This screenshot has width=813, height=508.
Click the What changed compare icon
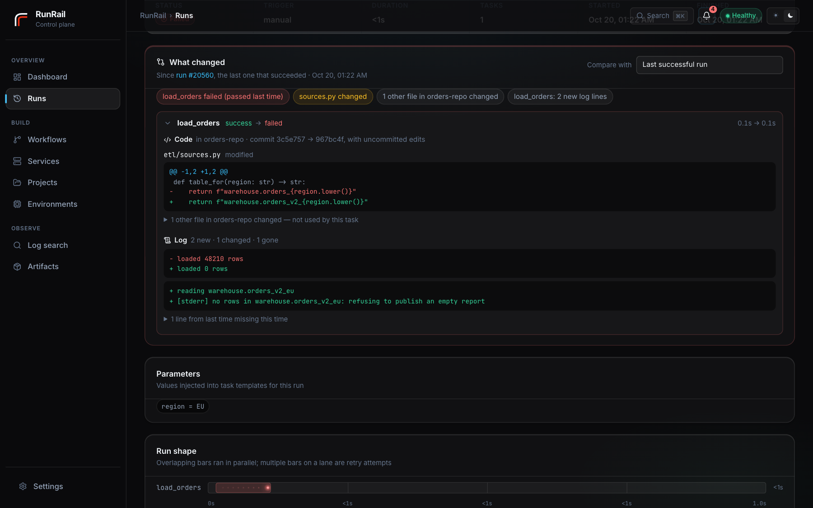[160, 62]
